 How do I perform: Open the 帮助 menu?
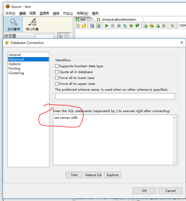pyautogui.click(x=95, y=13)
